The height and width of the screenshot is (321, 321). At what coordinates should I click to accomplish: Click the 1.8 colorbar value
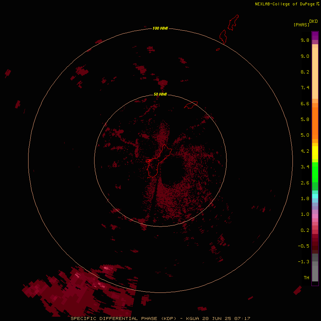click(305, 199)
